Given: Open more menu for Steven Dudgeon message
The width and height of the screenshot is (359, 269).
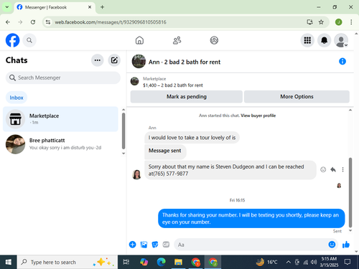Looking at the screenshot, I should point(342,169).
